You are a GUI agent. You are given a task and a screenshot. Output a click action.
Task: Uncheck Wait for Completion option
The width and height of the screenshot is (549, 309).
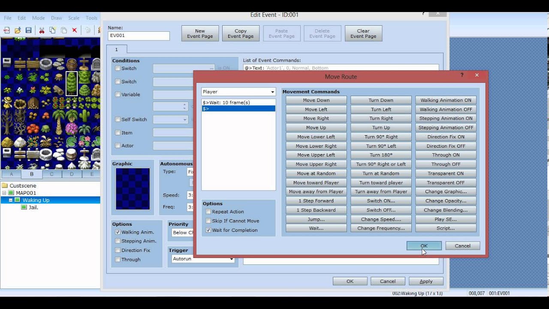click(208, 230)
